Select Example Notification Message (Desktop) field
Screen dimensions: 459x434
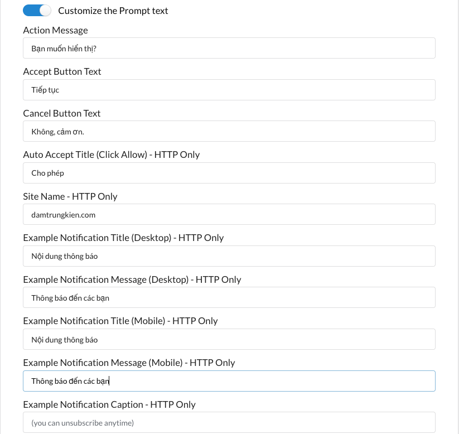229,297
